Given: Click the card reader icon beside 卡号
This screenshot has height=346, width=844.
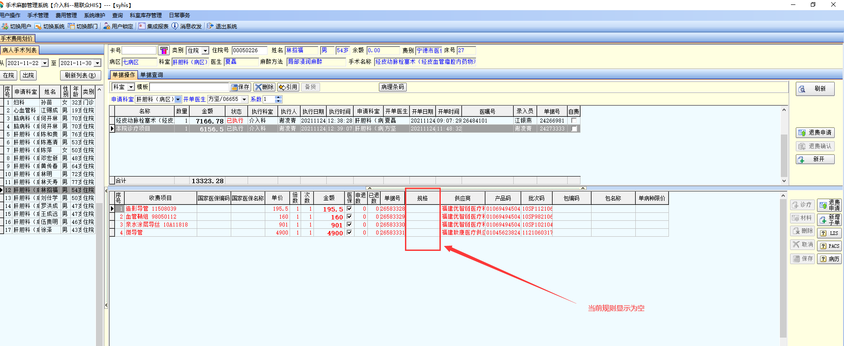Looking at the screenshot, I should [x=164, y=50].
